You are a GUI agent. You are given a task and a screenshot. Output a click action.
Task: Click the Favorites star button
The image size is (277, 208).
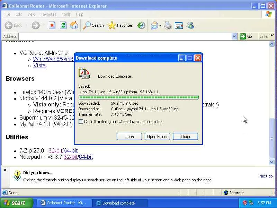pyautogui.click(x=120, y=25)
